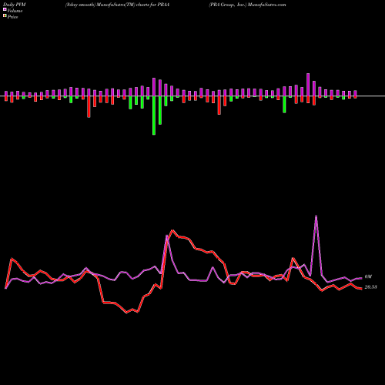Click the tallest green bar in the histogram
The width and height of the screenshot is (385, 385).
154,115
